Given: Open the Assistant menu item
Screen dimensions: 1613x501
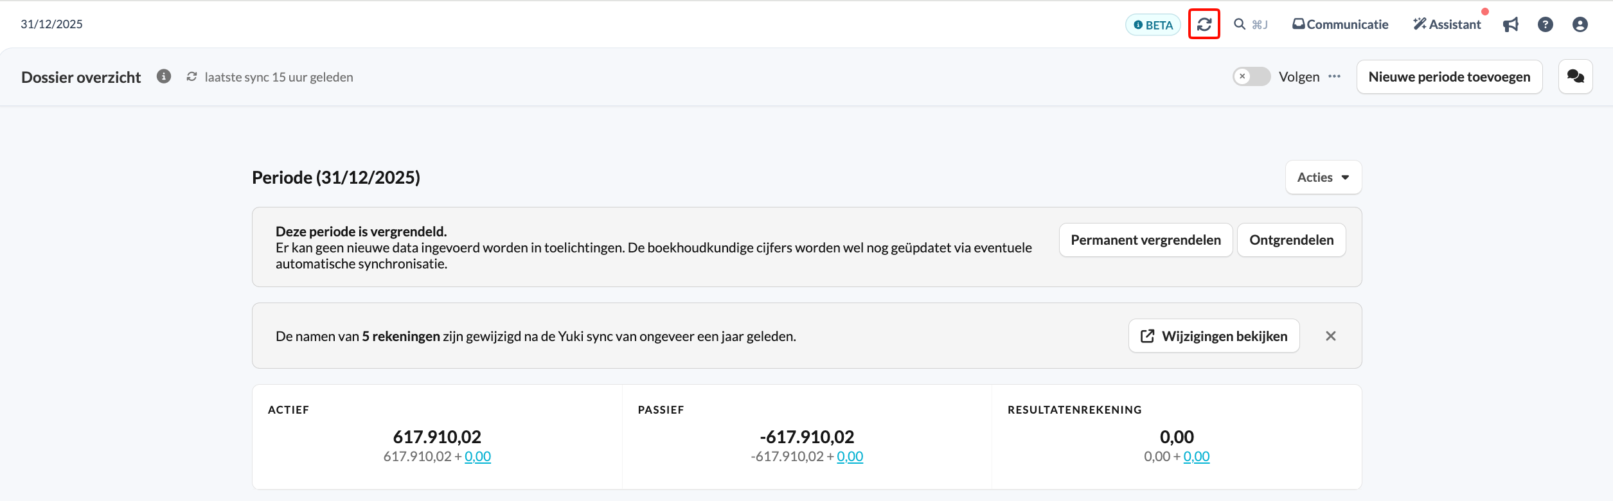Looking at the screenshot, I should (1447, 24).
